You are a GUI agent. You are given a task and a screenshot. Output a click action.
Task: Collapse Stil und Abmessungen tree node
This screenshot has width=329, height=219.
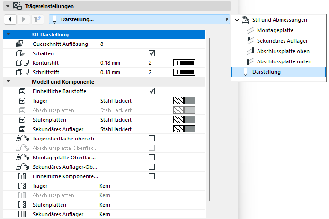tap(237, 20)
